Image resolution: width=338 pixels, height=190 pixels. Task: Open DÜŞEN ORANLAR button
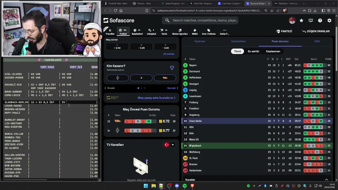[x=316, y=31]
